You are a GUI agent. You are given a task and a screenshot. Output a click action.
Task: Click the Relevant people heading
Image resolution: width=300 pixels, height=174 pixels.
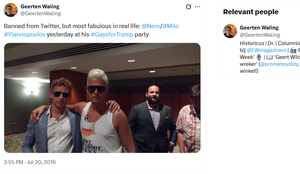coord(251,12)
